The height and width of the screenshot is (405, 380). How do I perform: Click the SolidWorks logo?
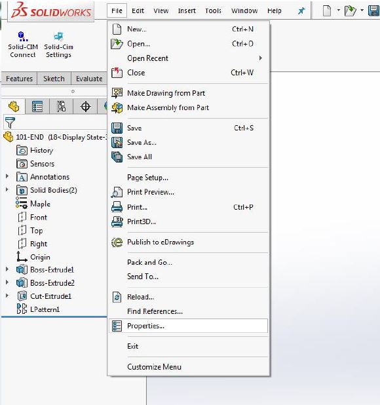pos(51,10)
